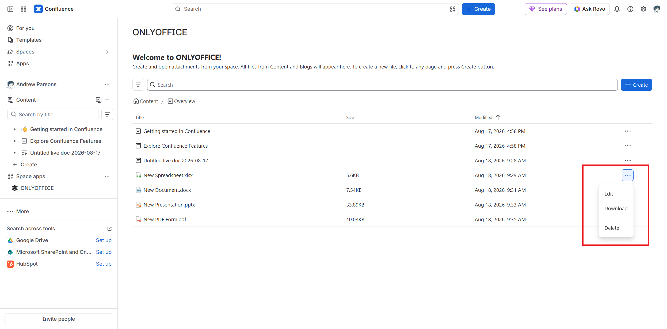This screenshot has width=667, height=329.
Task: Open New Spreadsheet.xlsx file name
Action: 168,175
